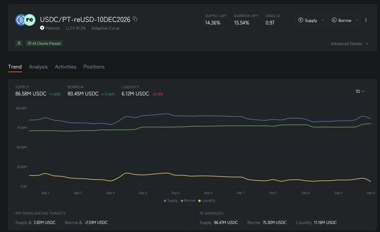Image resolution: width=380 pixels, height=232 pixels.
Task: Click the 7D average borrow 75.30M USDC
Action: point(274,222)
